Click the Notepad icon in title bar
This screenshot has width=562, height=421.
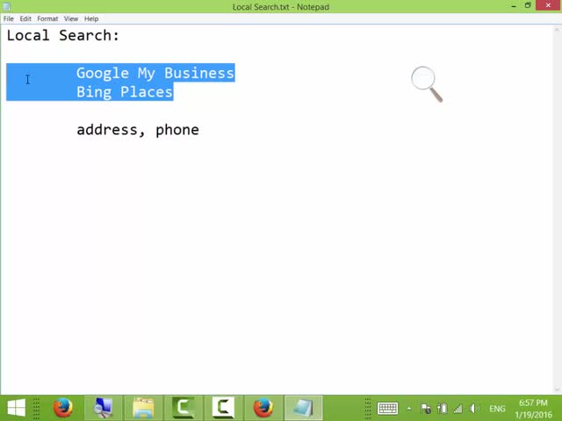6,6
